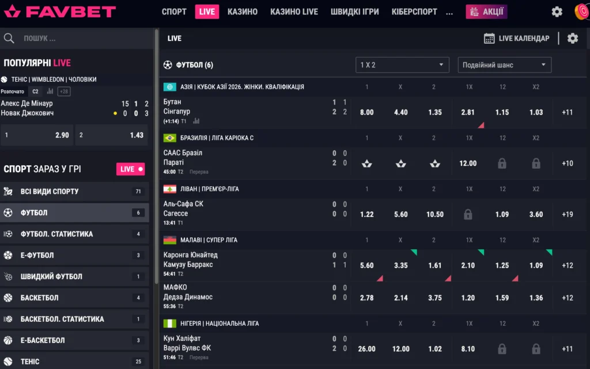This screenshot has width=590, height=369.
Task: Open the Подвійний шанс market dropdown
Action: [505, 65]
